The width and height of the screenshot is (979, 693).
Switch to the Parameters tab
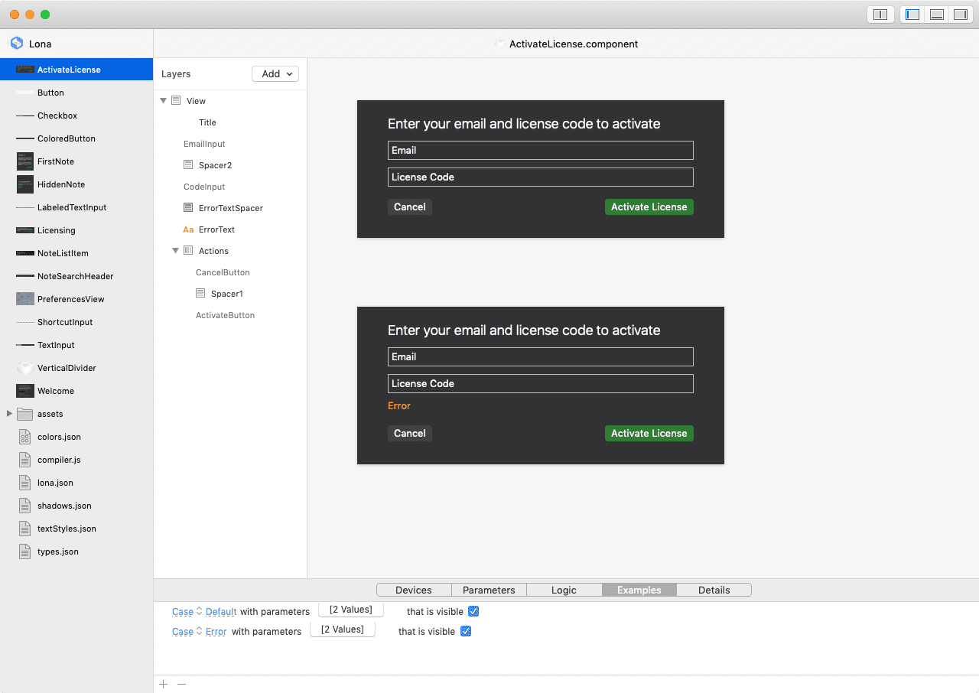point(489,590)
